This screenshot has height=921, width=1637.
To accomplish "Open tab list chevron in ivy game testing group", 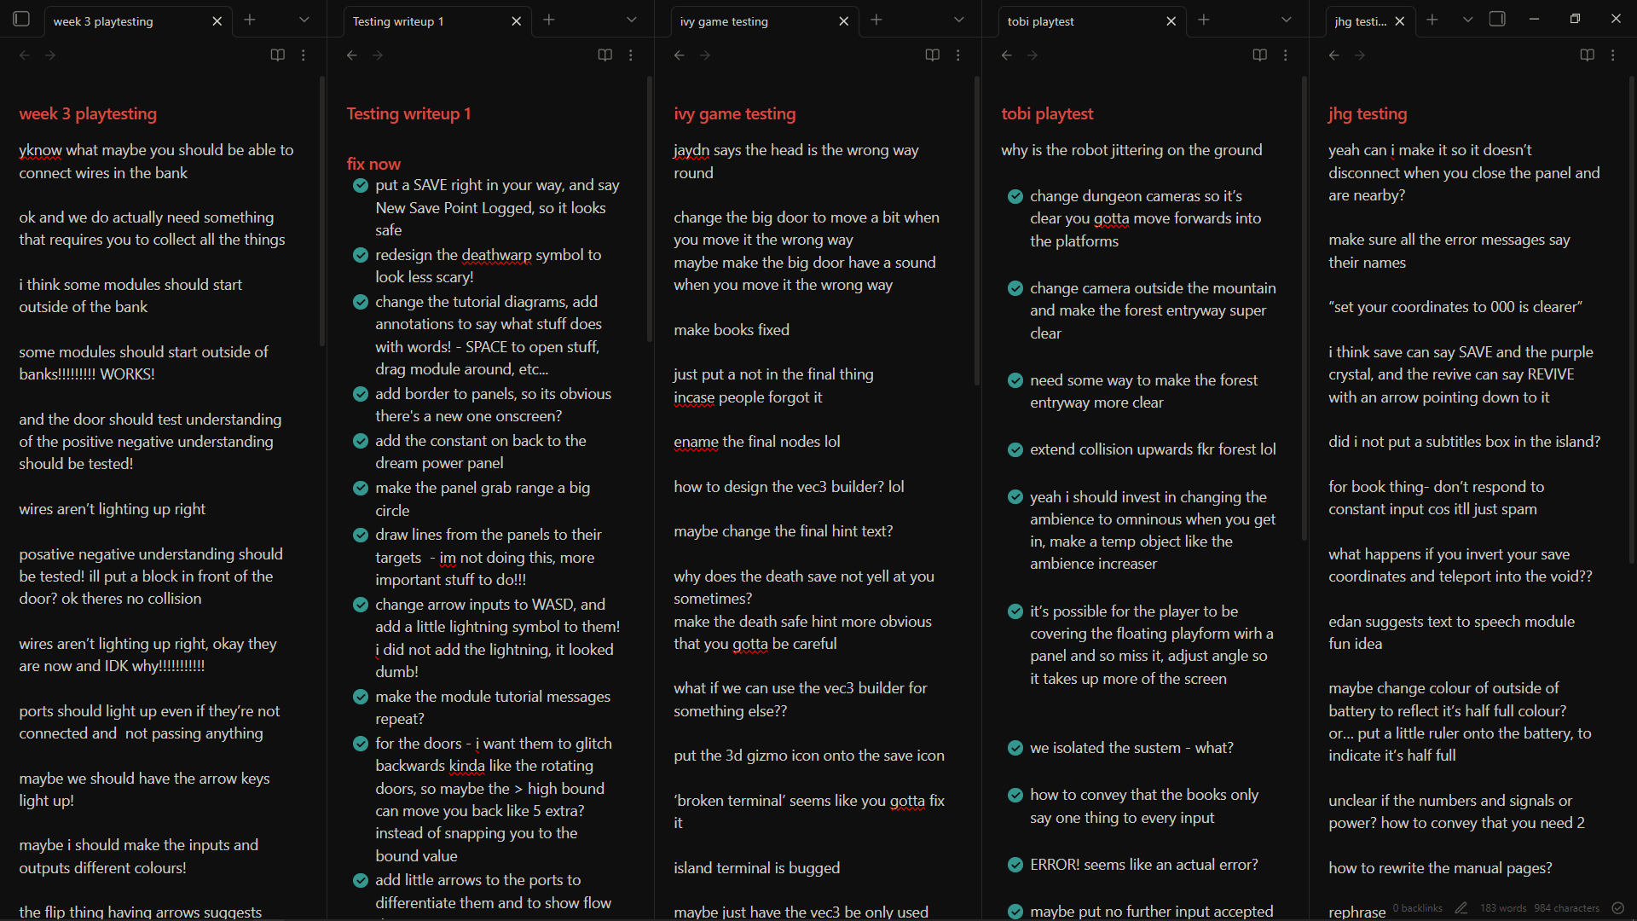I will pyautogui.click(x=959, y=20).
